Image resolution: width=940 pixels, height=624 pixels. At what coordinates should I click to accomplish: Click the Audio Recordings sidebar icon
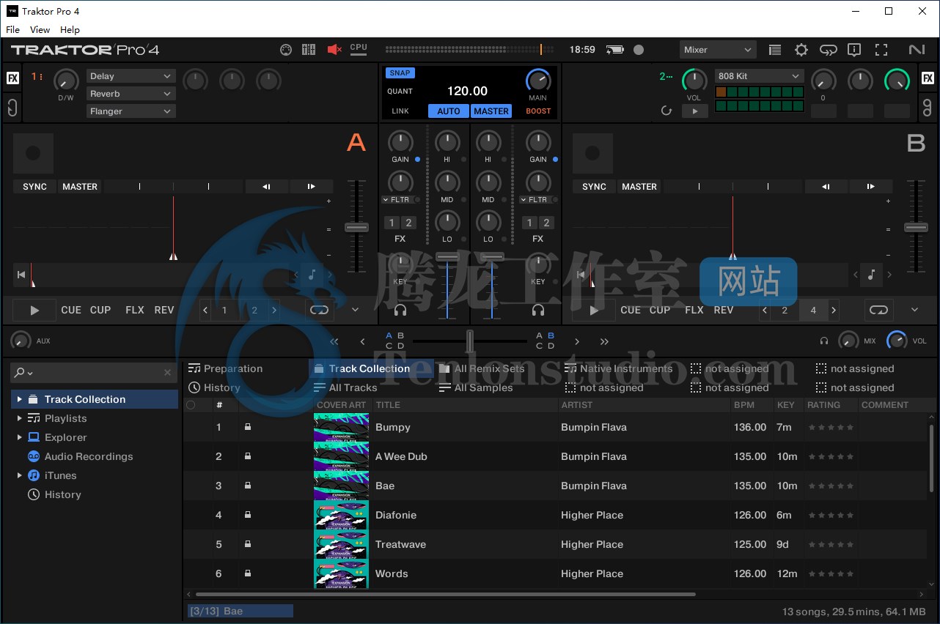pos(33,456)
